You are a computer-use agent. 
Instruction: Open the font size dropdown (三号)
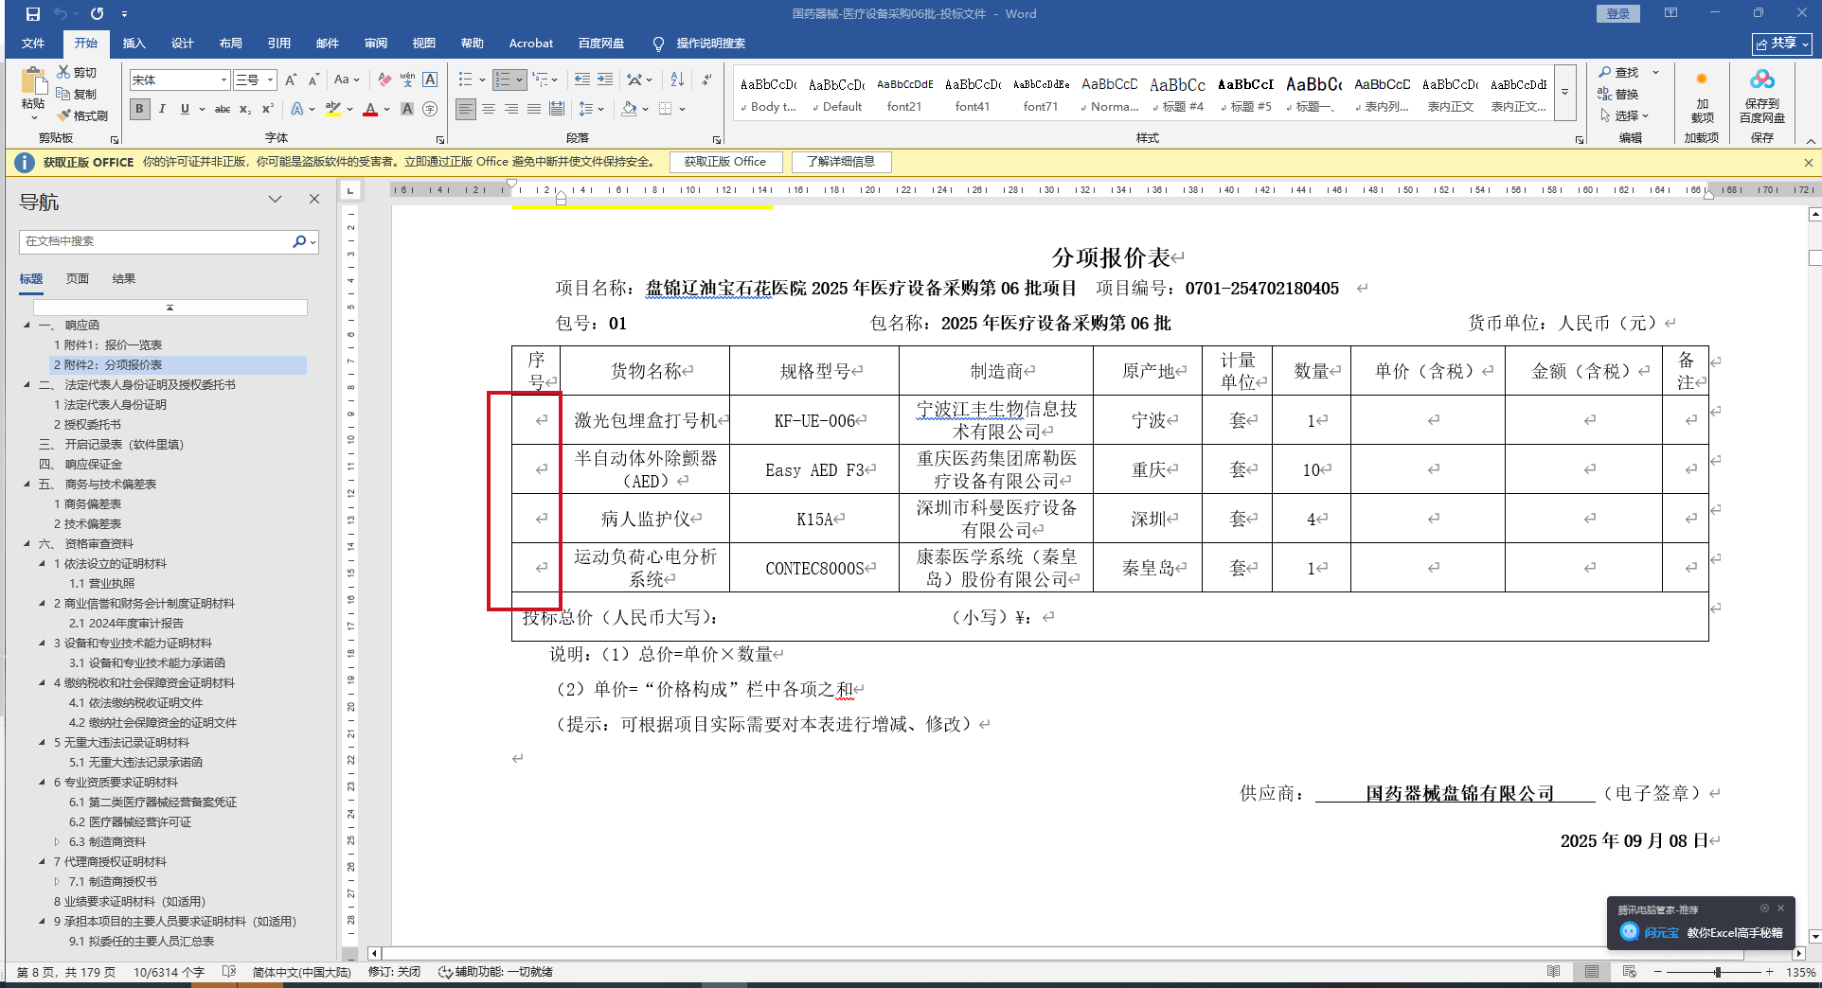click(x=270, y=80)
